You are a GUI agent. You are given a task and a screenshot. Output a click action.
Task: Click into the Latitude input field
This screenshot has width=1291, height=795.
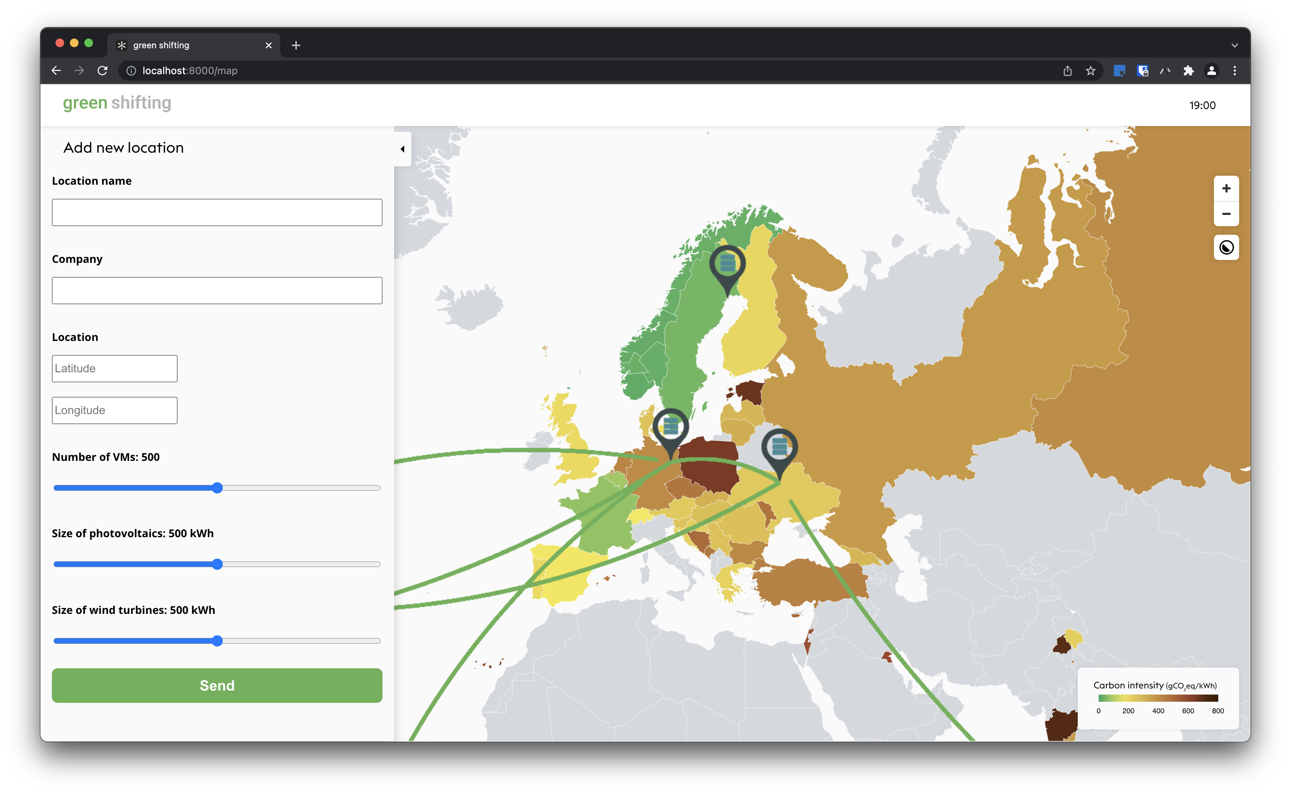[x=114, y=369]
